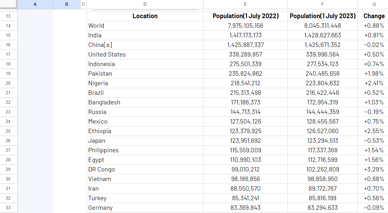Image resolution: width=388 pixels, height=213 pixels.
Task: Select the DR Congo cell
Action: coord(145,169)
